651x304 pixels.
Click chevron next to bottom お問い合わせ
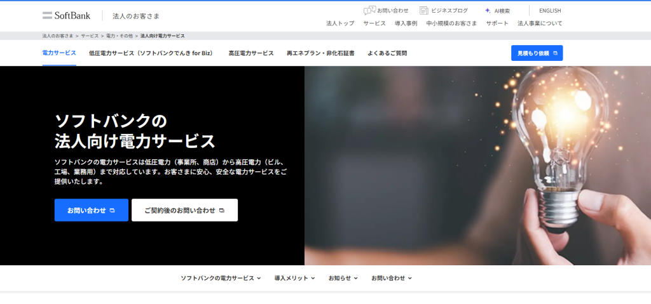pos(410,278)
